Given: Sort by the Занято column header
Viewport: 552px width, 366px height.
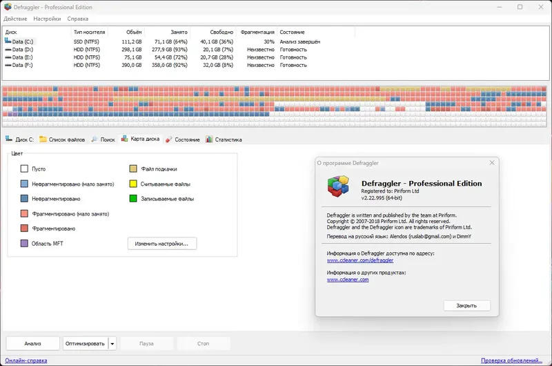Looking at the screenshot, I should click(x=167, y=32).
